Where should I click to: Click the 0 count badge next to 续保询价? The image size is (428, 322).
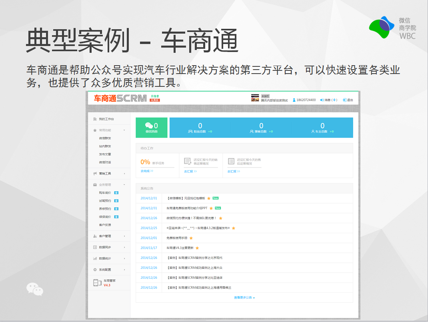(x=116, y=217)
